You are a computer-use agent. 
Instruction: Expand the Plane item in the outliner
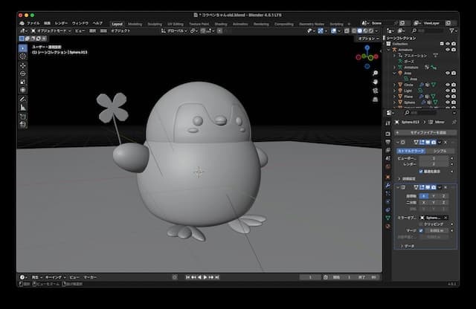pyautogui.click(x=394, y=97)
